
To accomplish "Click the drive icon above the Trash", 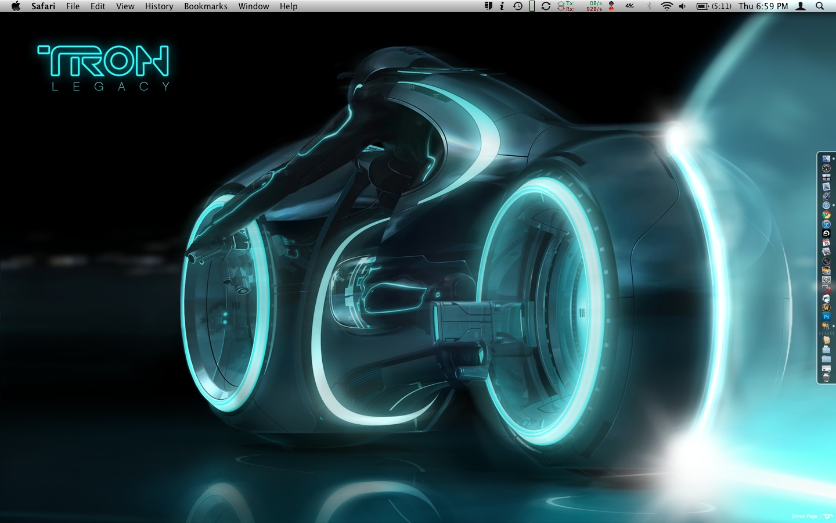I will 826,368.
